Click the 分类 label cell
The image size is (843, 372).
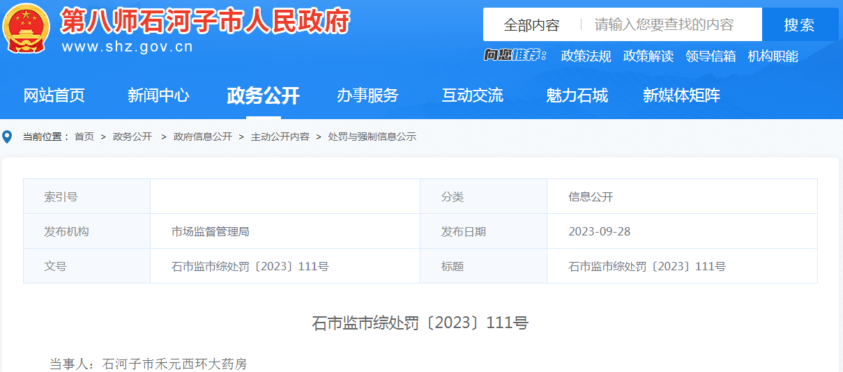coord(484,196)
